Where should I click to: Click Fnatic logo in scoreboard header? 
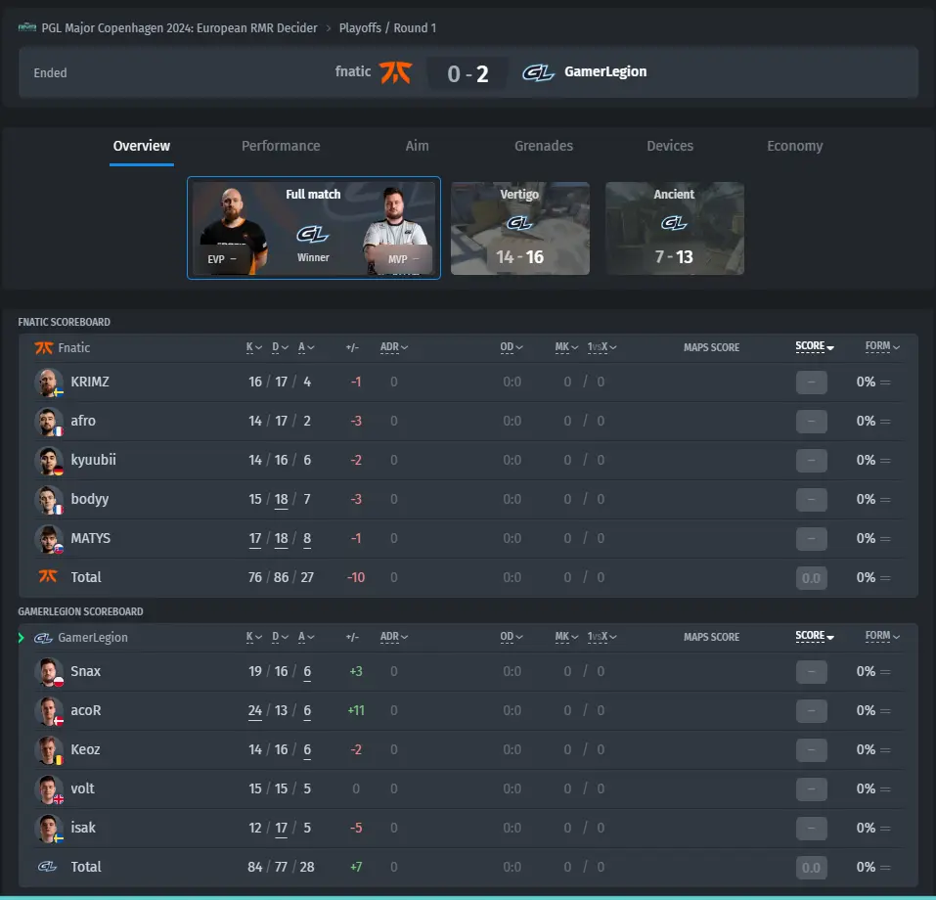point(44,347)
